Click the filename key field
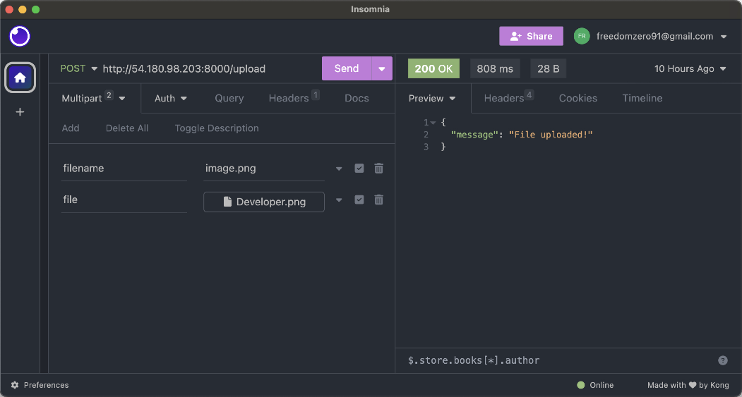 [x=124, y=169]
